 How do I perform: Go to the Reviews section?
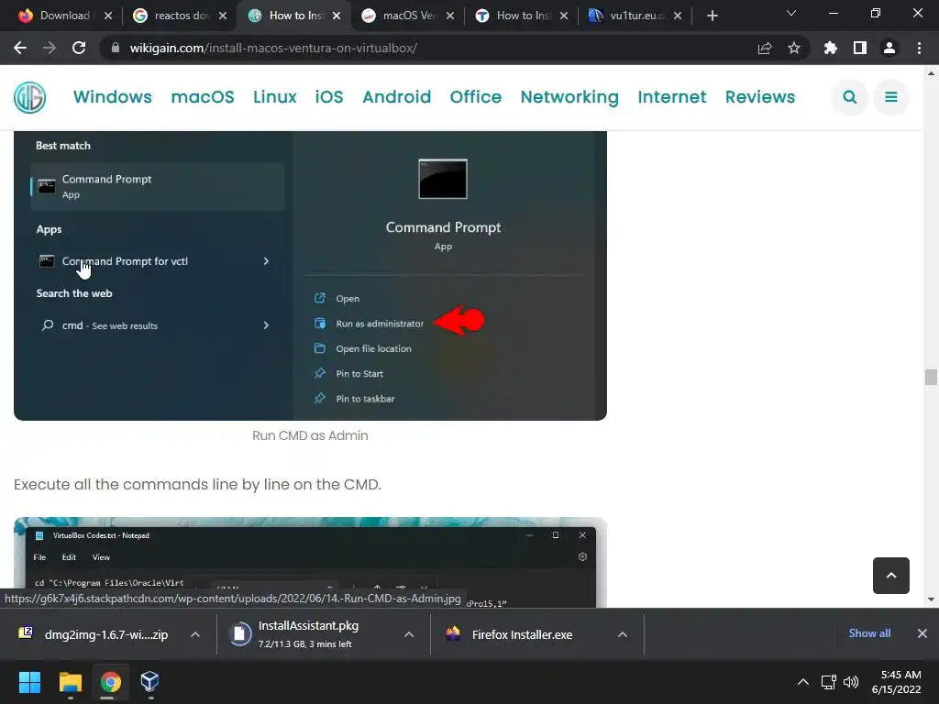click(760, 97)
